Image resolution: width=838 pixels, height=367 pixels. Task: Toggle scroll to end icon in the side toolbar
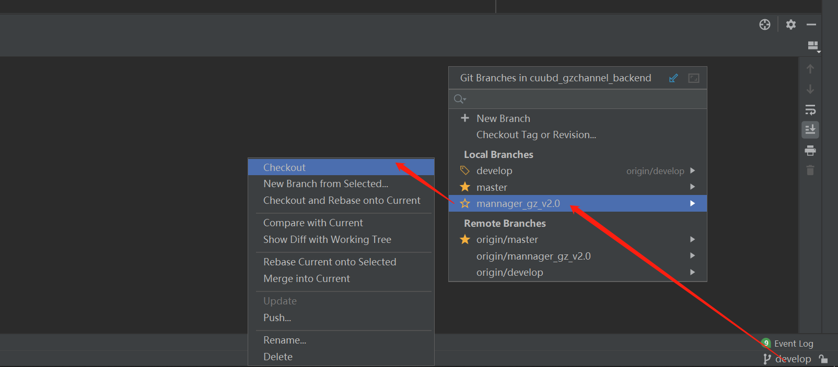(x=810, y=129)
